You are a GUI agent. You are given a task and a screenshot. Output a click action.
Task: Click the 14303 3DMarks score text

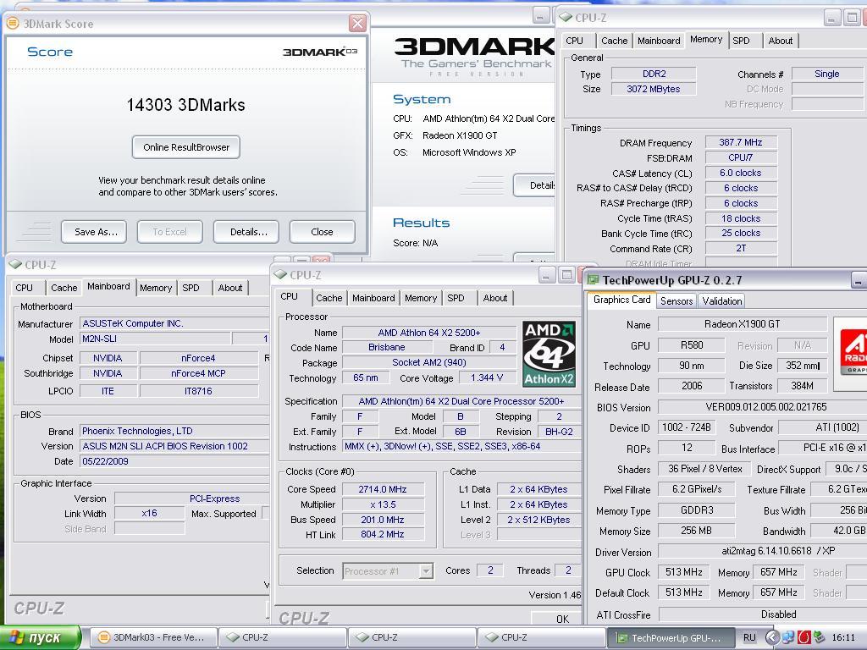(x=185, y=105)
